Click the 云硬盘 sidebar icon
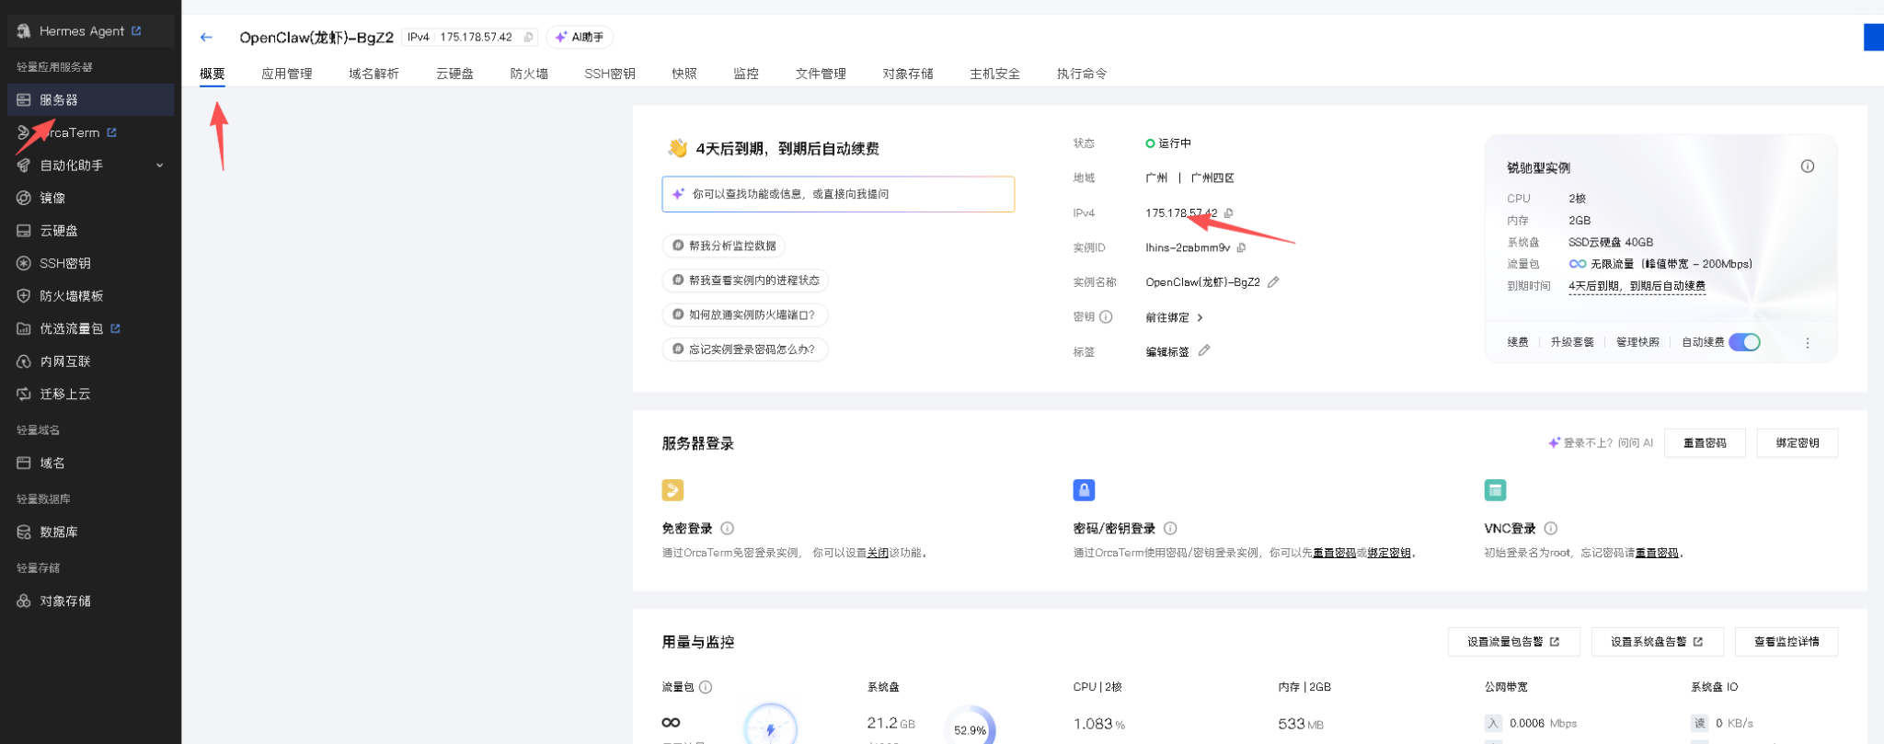1884x744 pixels. coord(24,231)
